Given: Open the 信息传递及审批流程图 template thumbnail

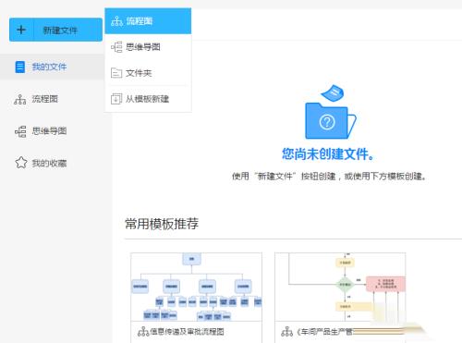Looking at the screenshot, I should (197, 287).
